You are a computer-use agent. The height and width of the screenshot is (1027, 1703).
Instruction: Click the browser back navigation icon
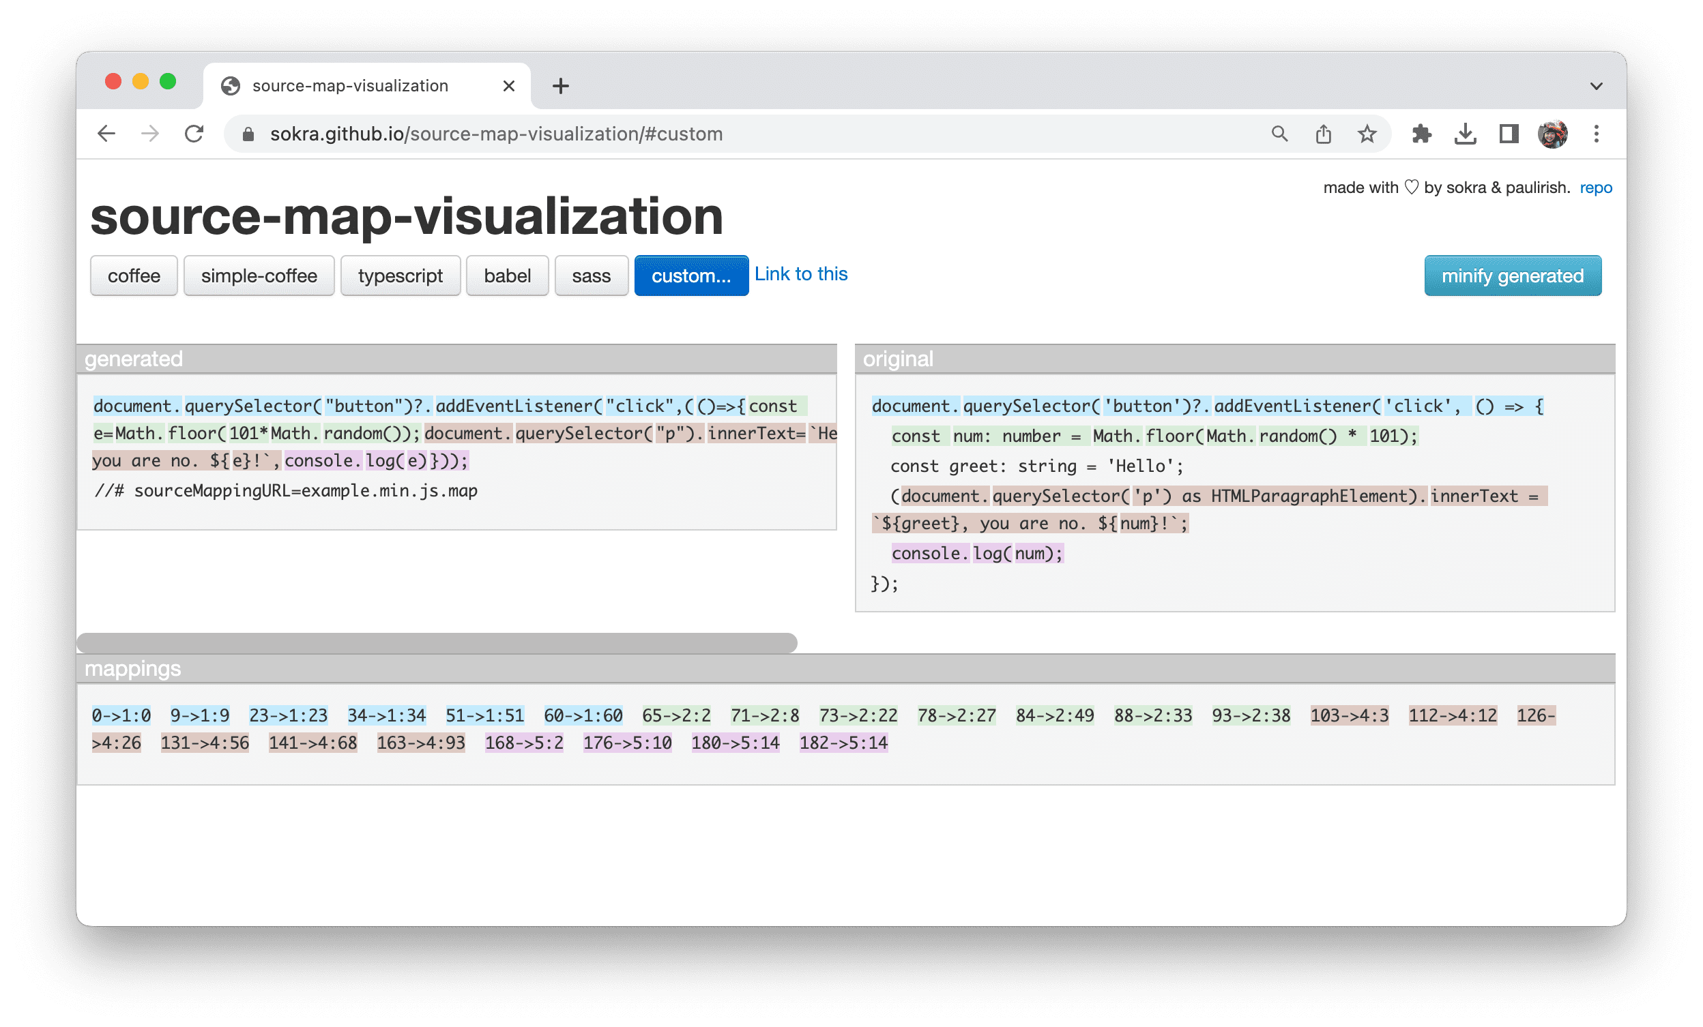107,134
